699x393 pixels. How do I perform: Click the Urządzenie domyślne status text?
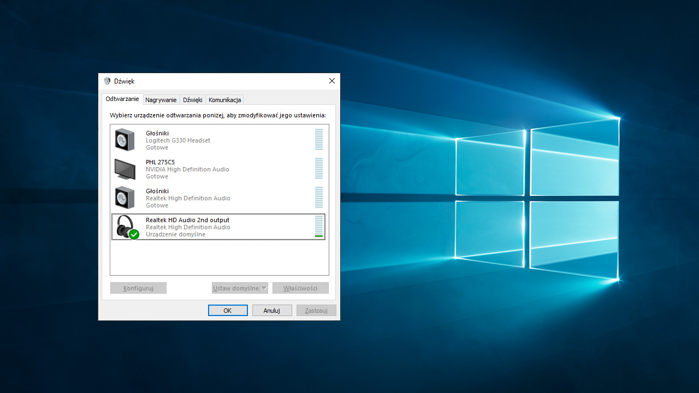(x=175, y=234)
